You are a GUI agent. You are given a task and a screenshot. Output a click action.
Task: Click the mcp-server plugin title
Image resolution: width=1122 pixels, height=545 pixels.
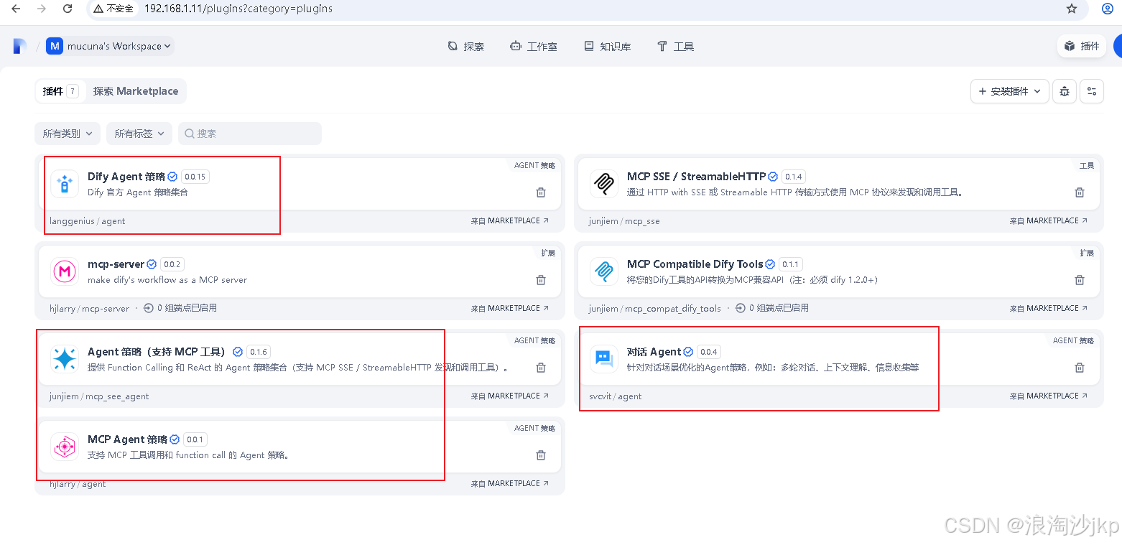coord(116,264)
